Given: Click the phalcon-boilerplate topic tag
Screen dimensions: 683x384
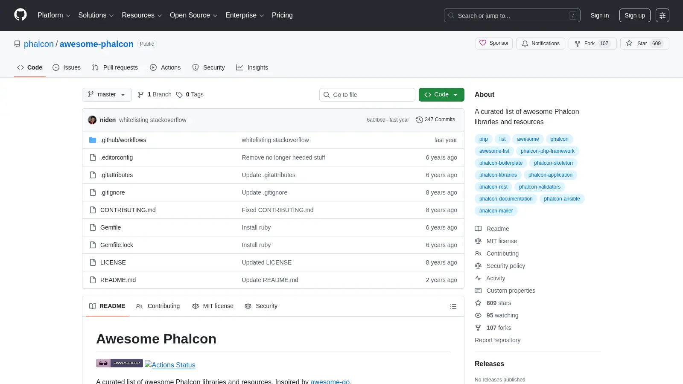Looking at the screenshot, I should [501, 163].
